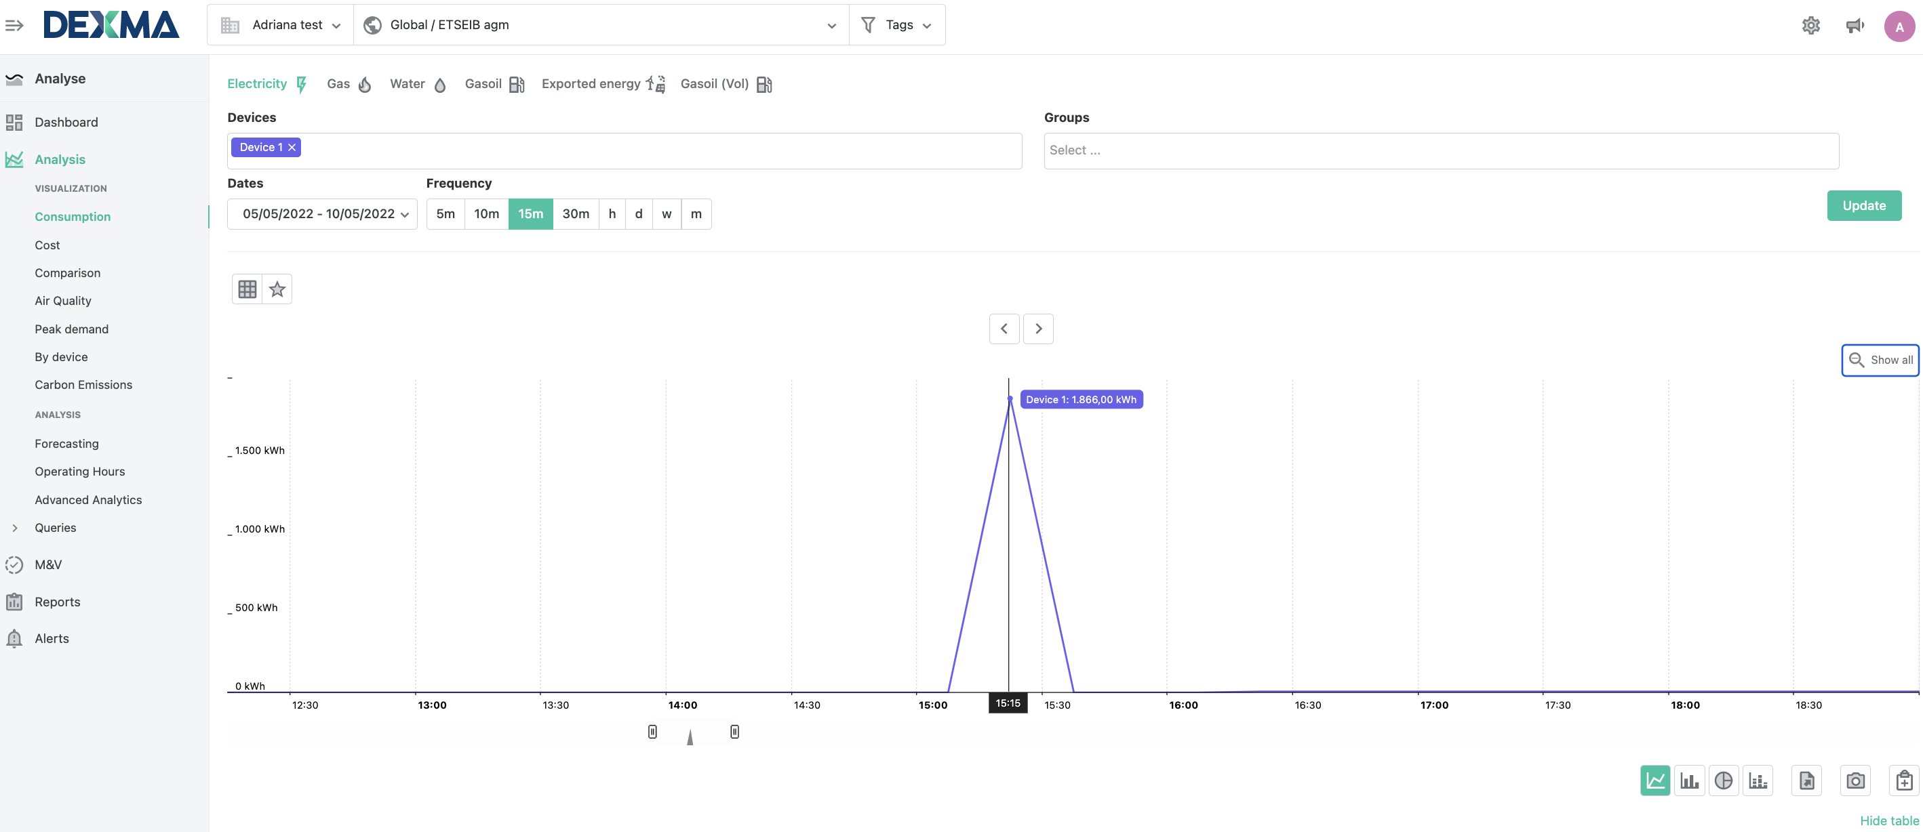This screenshot has width=1923, height=832.
Task: Export chart data file icon
Action: click(x=1806, y=781)
